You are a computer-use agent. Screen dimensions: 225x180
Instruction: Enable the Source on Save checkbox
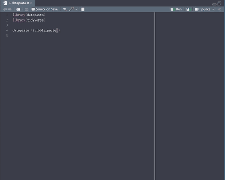(33, 9)
